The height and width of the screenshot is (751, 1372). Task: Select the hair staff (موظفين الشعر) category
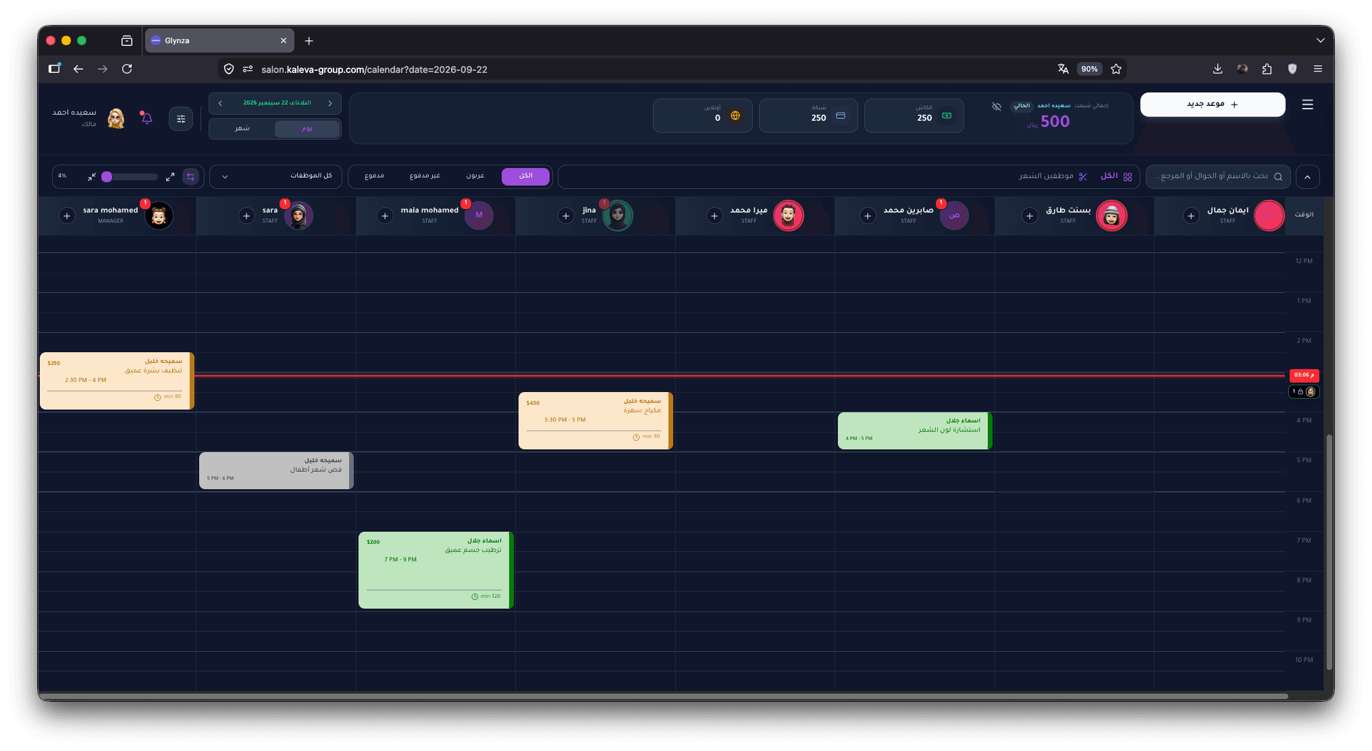[1053, 176]
